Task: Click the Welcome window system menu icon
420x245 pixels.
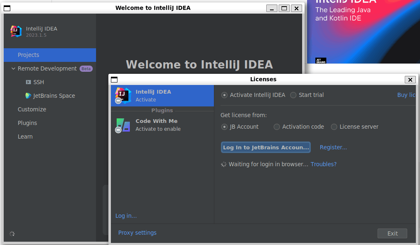Action: [x=7, y=8]
